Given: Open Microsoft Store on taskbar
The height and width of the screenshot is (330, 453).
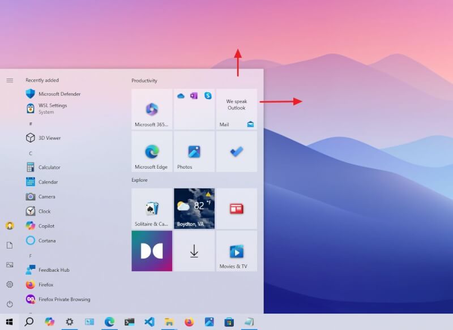Looking at the screenshot, I should (229, 322).
